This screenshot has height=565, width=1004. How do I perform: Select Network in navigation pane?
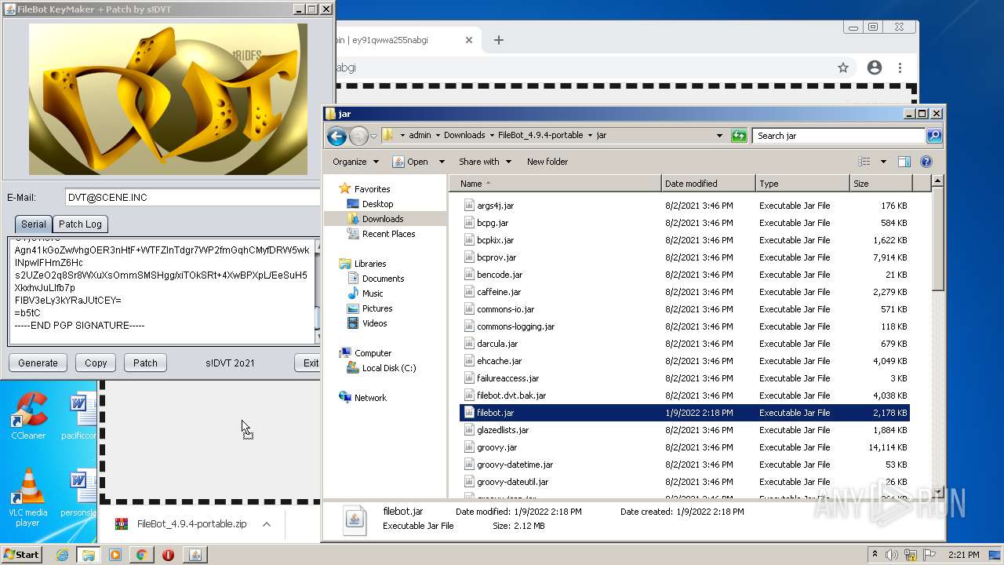tap(370, 398)
